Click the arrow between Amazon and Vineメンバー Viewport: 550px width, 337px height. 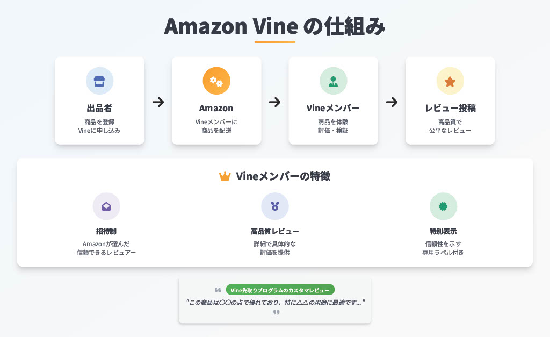click(274, 102)
